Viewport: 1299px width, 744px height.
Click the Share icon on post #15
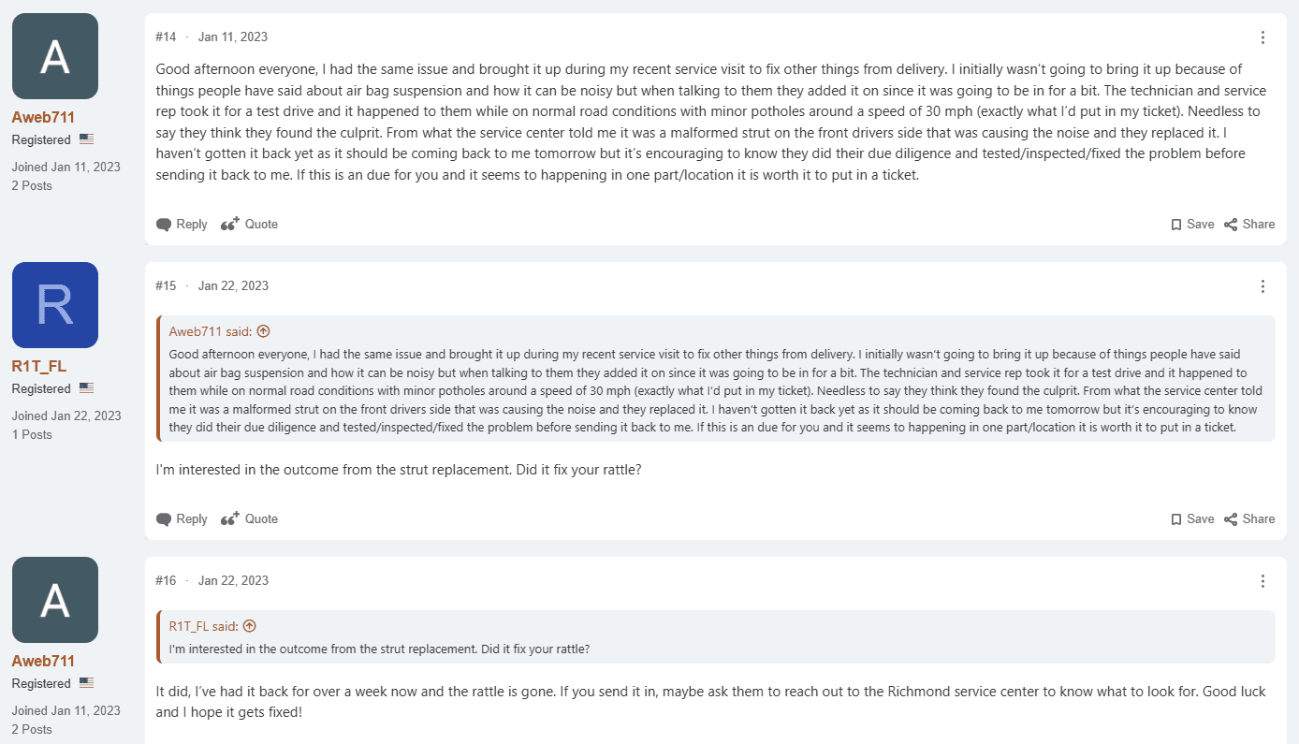(x=1231, y=519)
